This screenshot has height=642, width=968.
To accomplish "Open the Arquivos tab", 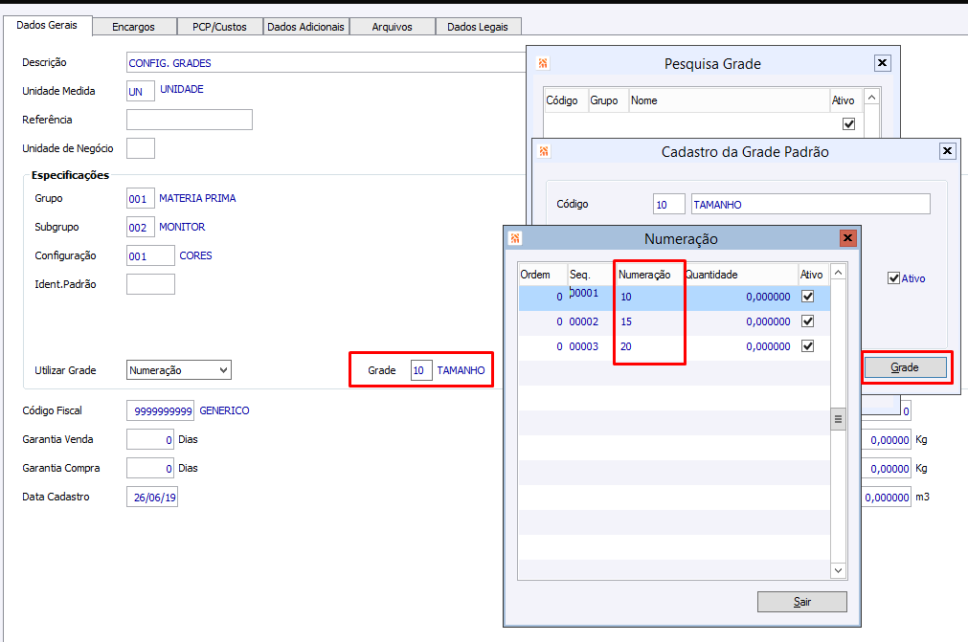I will tap(392, 27).
